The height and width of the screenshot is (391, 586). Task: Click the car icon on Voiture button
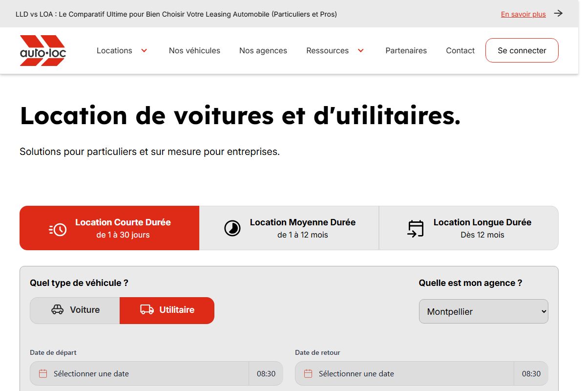[x=58, y=309]
